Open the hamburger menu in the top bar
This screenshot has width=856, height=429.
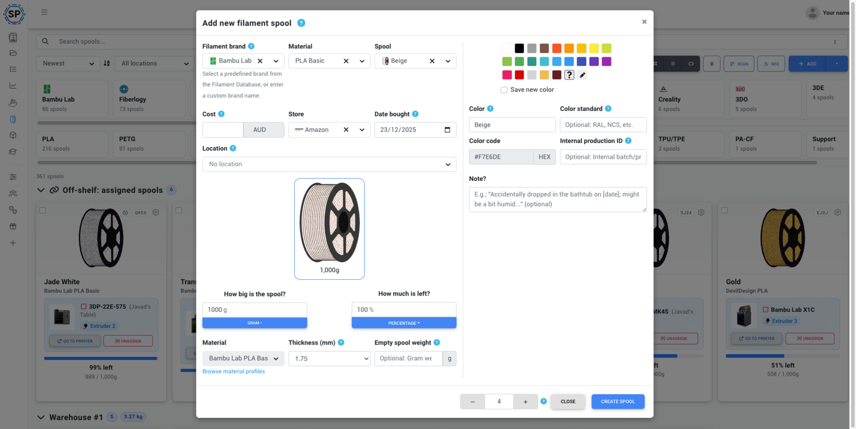(44, 12)
